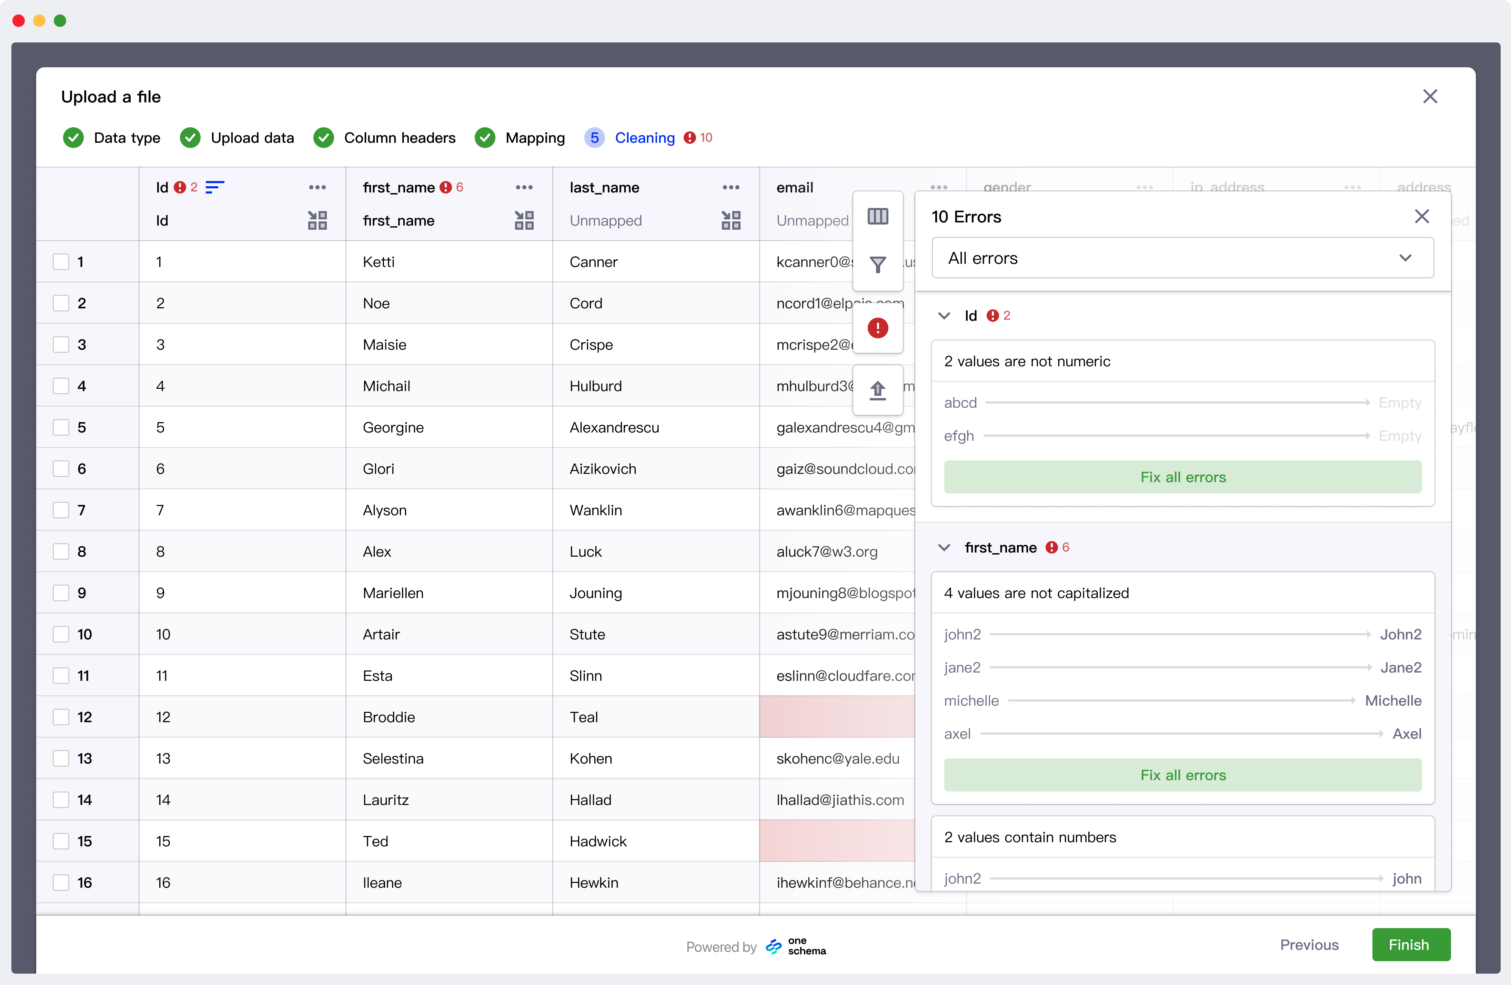Click the sort icon on the Id column

(x=214, y=187)
